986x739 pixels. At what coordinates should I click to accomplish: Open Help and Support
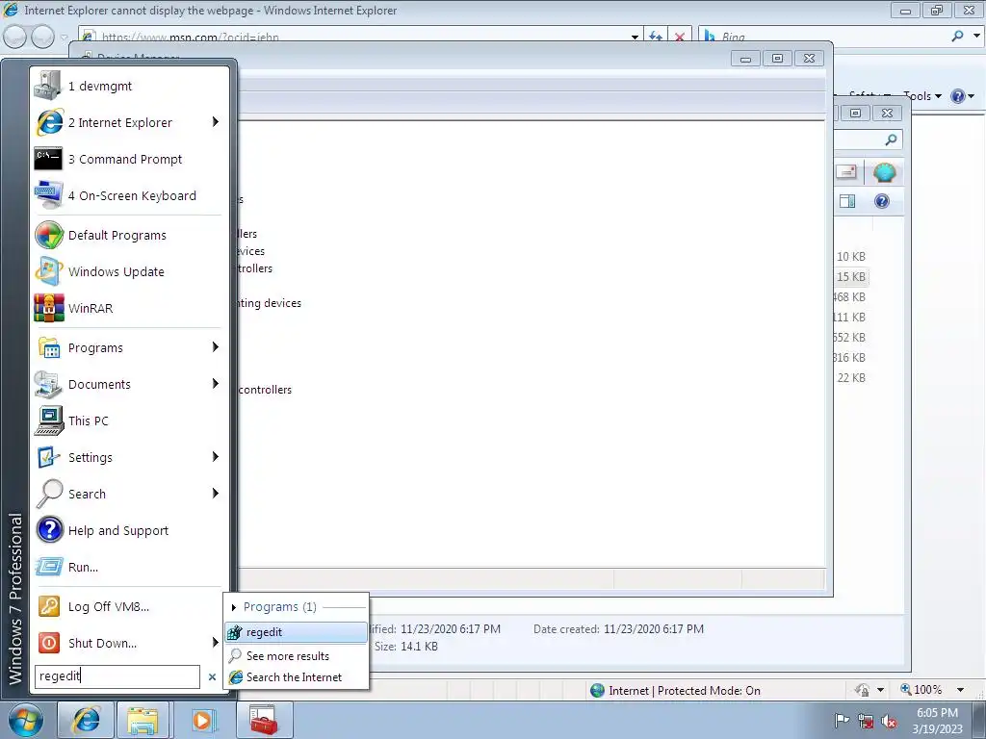pos(130,530)
